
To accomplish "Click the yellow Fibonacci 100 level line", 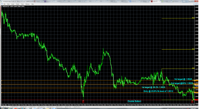I will (x=178, y=68).
